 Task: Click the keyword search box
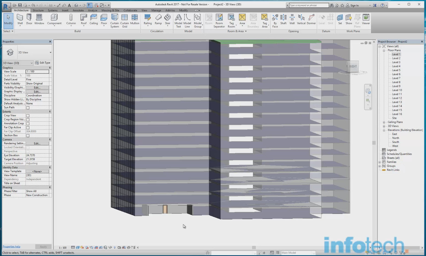[x=309, y=5]
